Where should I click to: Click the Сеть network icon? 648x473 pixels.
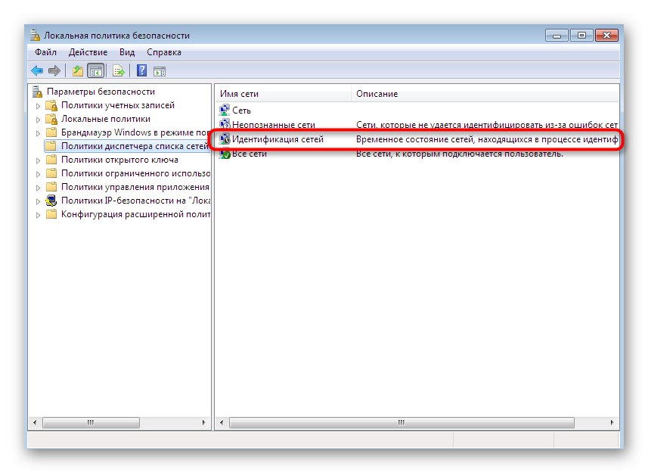point(225,110)
